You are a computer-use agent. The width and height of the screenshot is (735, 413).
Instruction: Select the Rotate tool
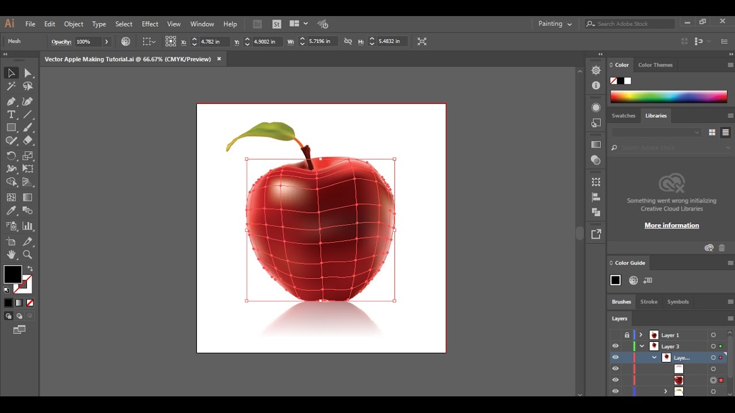pos(11,155)
